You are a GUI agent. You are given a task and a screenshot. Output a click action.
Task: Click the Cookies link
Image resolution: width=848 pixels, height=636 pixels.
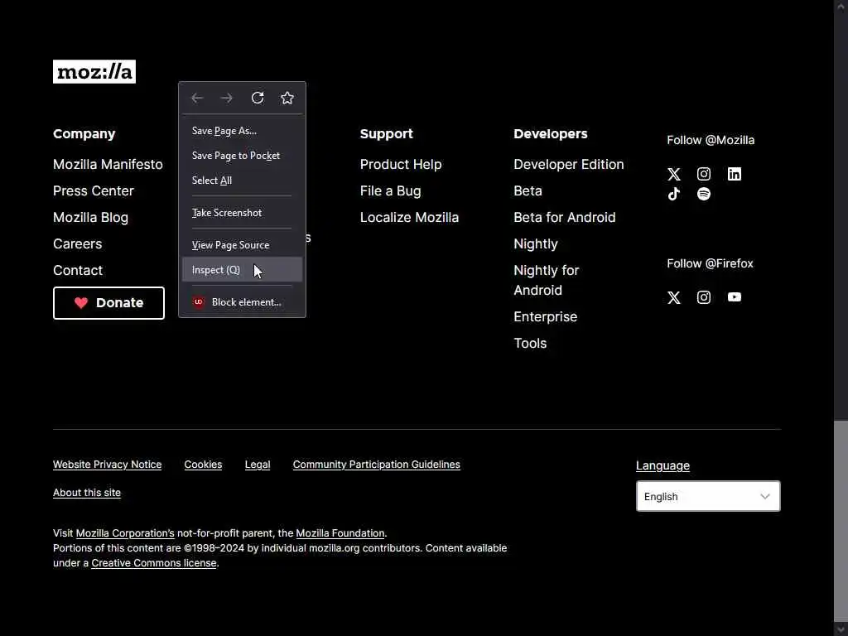203,465
